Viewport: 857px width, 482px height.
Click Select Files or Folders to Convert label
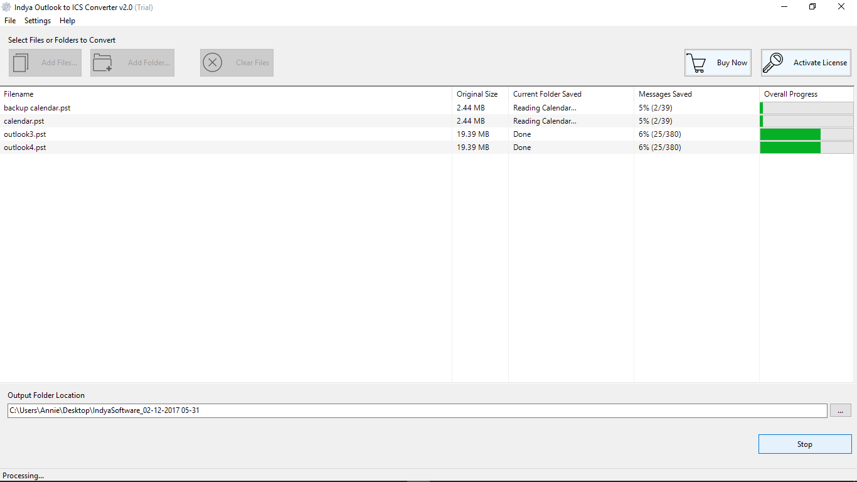point(62,40)
